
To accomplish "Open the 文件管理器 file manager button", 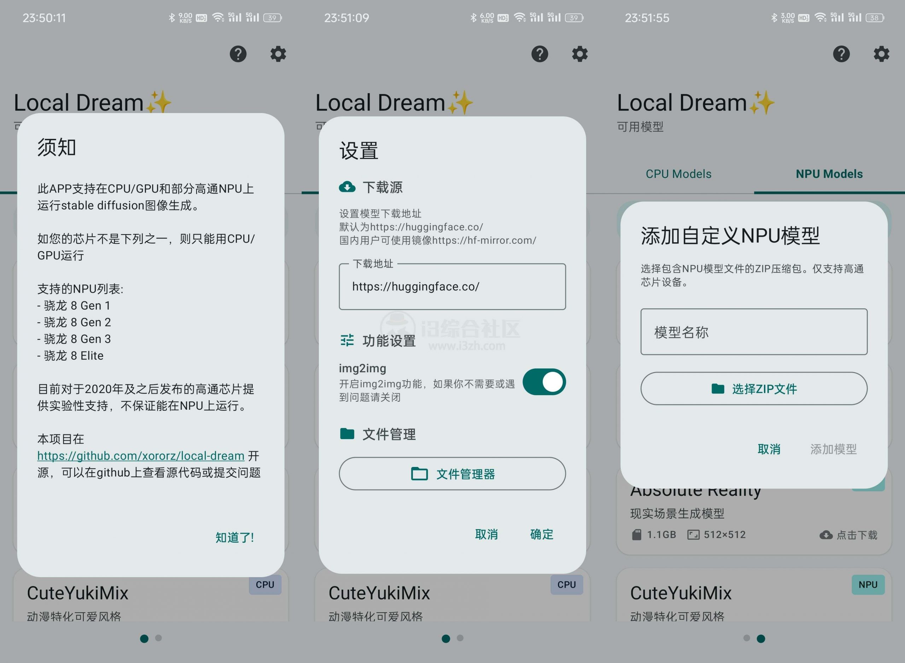I will click(452, 474).
